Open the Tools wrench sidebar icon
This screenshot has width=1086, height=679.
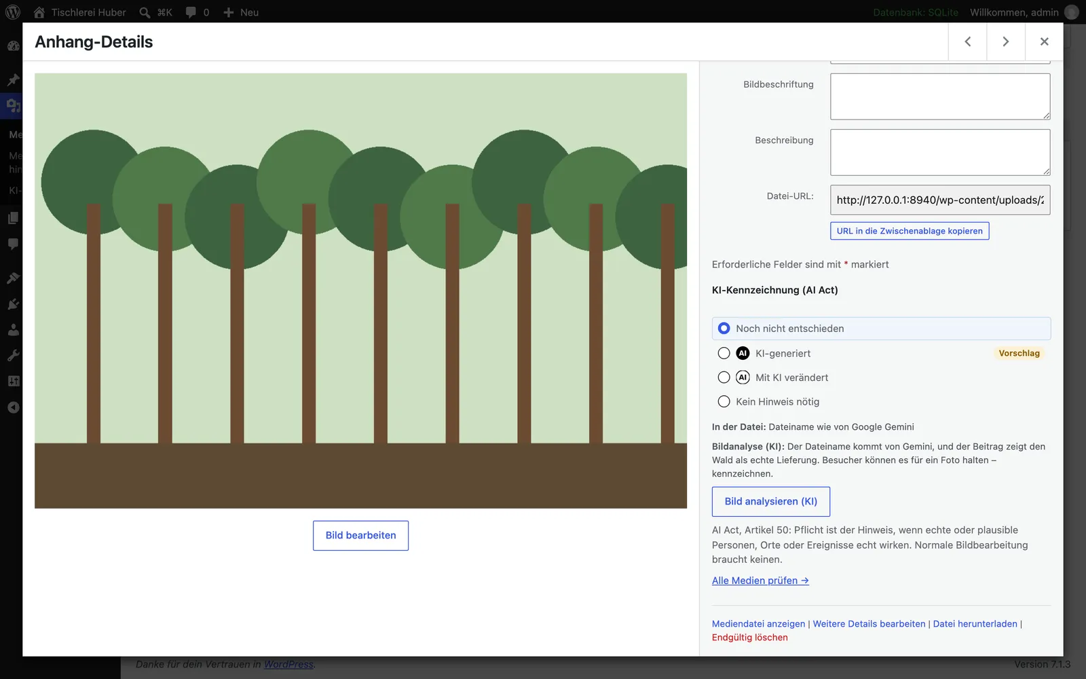(x=13, y=355)
